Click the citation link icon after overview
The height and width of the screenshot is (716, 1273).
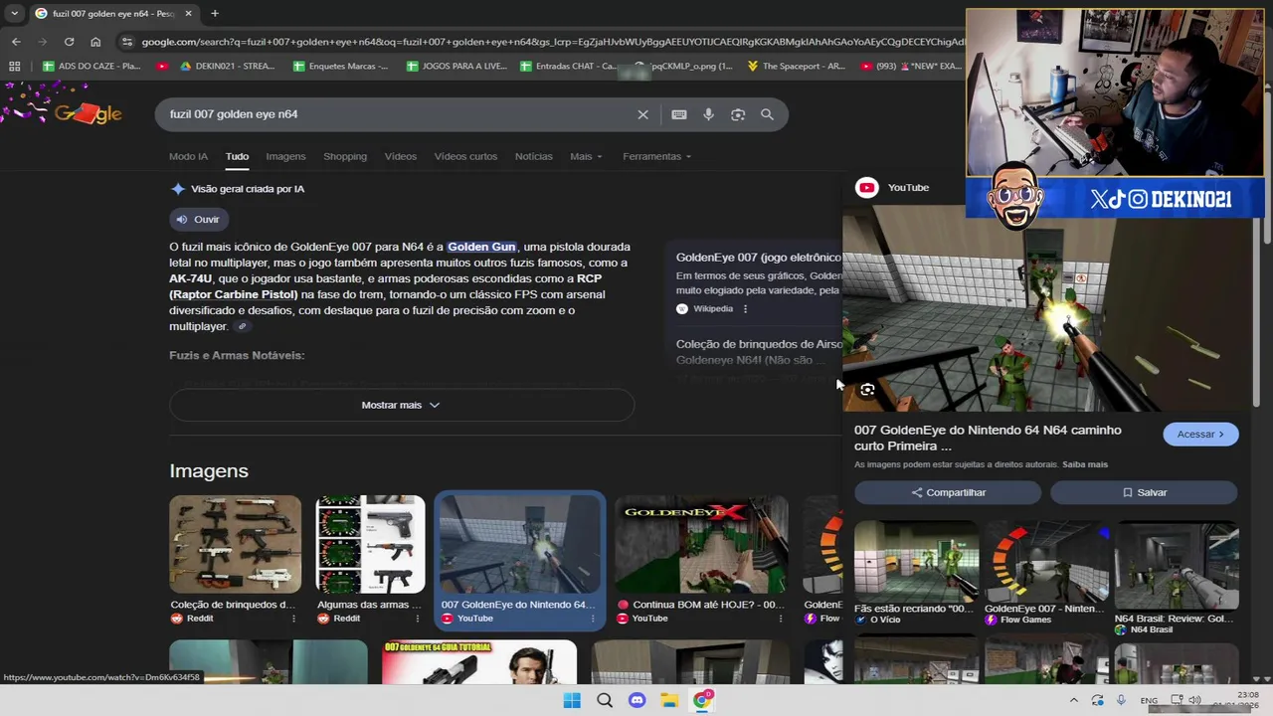pos(242,327)
